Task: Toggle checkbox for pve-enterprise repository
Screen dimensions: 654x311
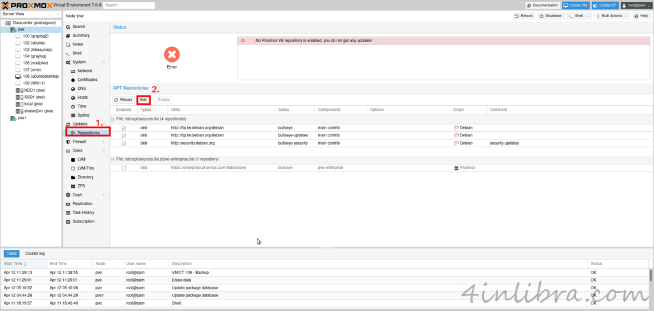Action: point(124,168)
